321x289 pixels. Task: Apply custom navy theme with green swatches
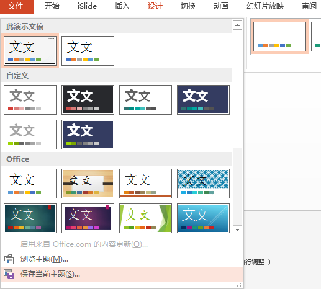pyautogui.click(x=88, y=135)
